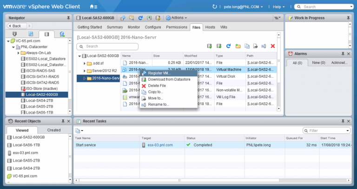
Task: Click the Browse Files toolbar icon in the title bar
Action: [132, 18]
